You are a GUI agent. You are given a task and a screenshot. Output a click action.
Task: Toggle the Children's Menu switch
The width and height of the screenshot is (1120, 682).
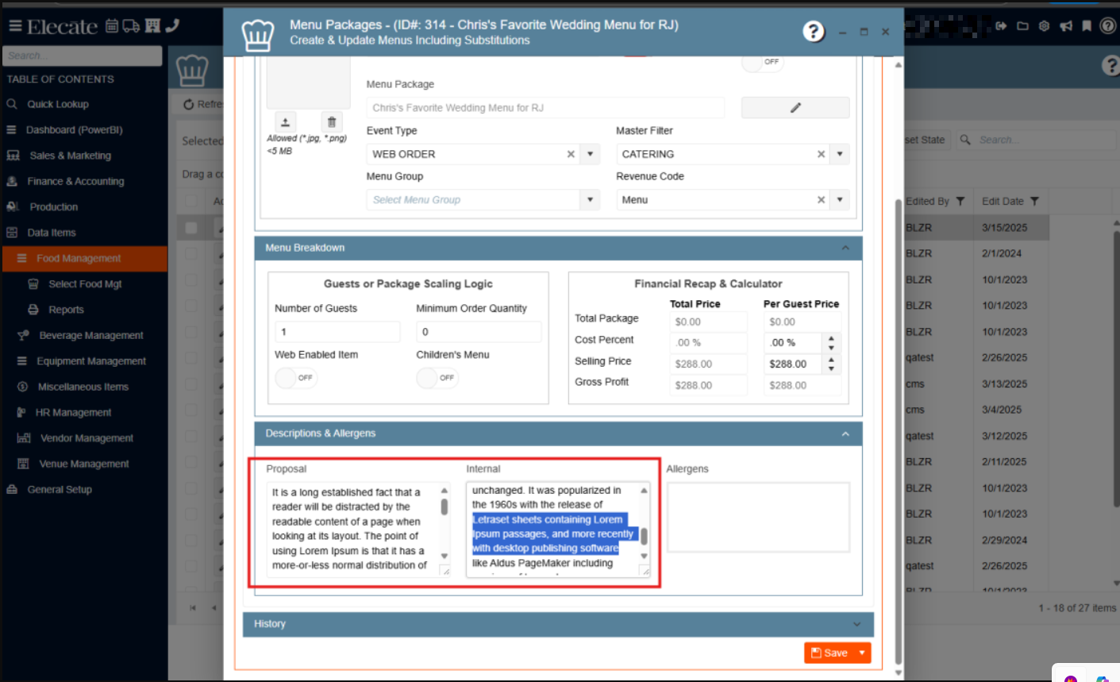click(437, 378)
